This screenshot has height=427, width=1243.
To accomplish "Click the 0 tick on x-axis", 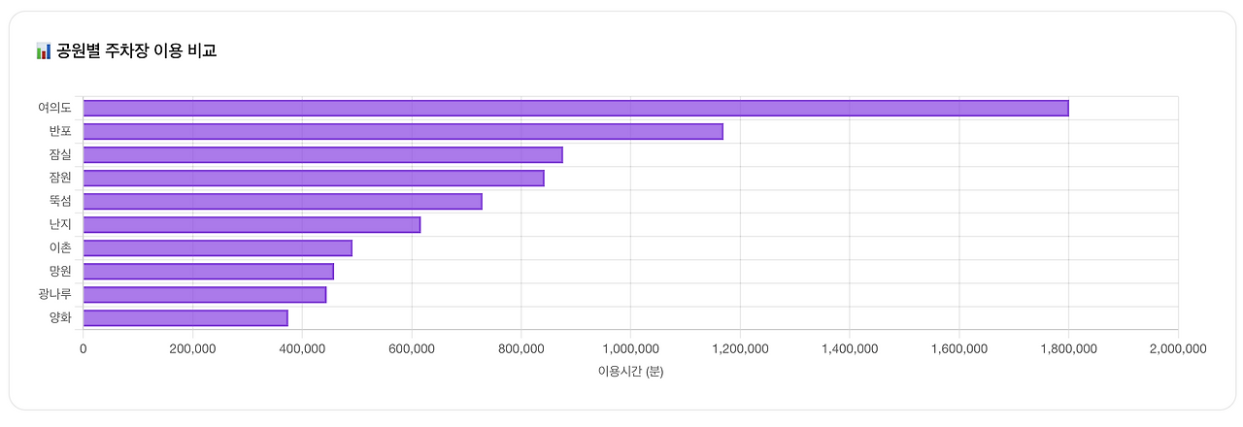I will 84,347.
